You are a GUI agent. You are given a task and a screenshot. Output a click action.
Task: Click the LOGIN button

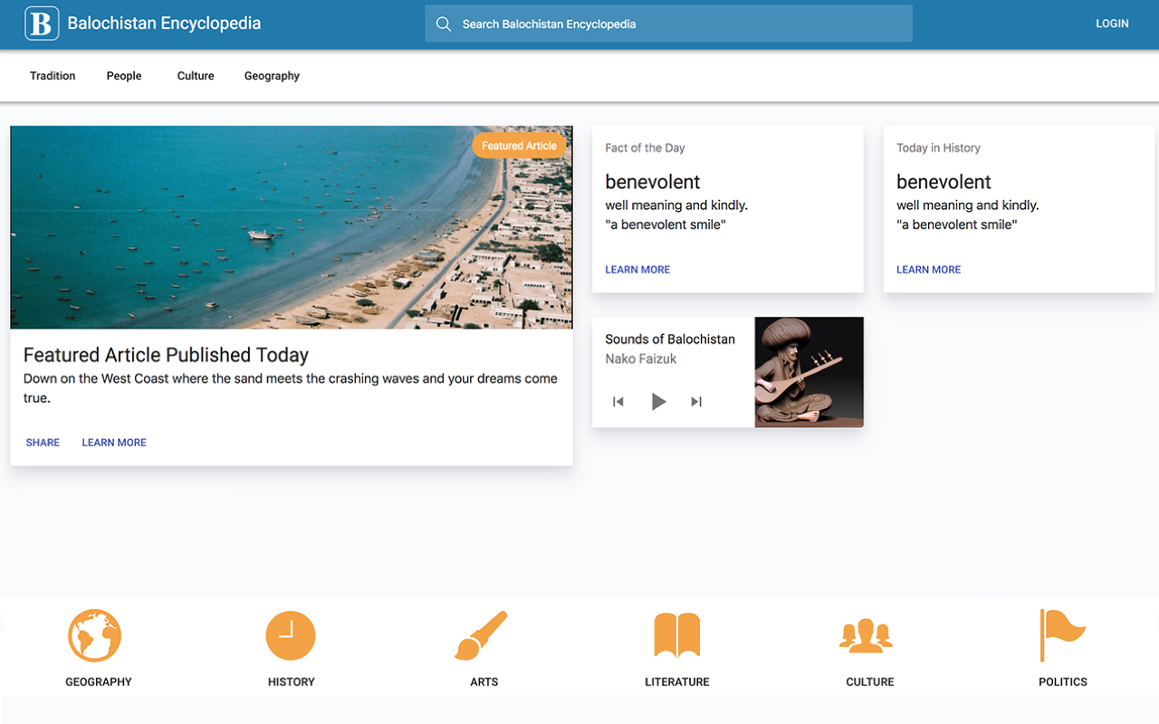pyautogui.click(x=1112, y=24)
